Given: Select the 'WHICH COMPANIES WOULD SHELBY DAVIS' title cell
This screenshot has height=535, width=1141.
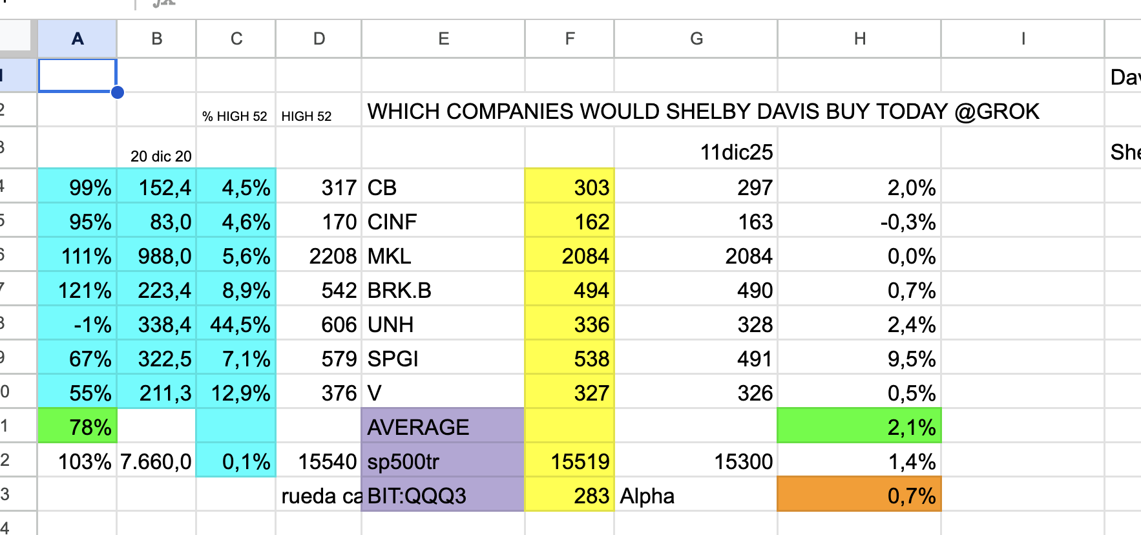Looking at the screenshot, I should coord(703,112).
